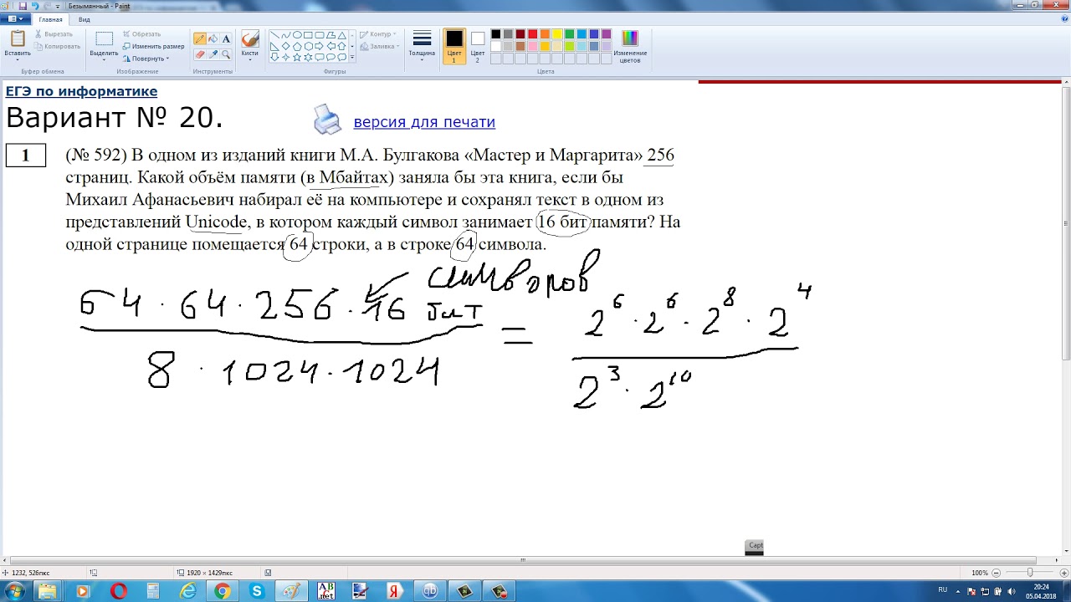
Task: Select the Eraser tool
Action: tap(200, 54)
